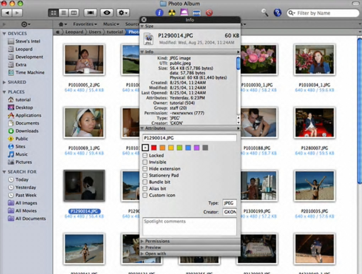Viewport: 362px width, 274px height.
Task: Click the Quick Look eye icon
Action: 107,13
